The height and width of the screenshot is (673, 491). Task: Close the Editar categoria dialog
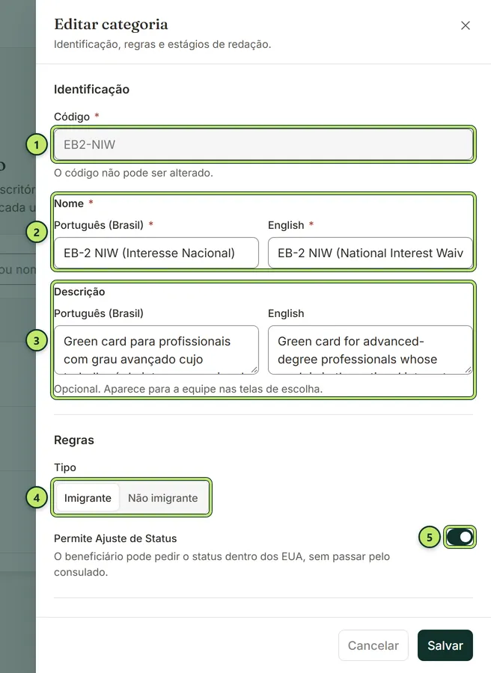pos(466,25)
